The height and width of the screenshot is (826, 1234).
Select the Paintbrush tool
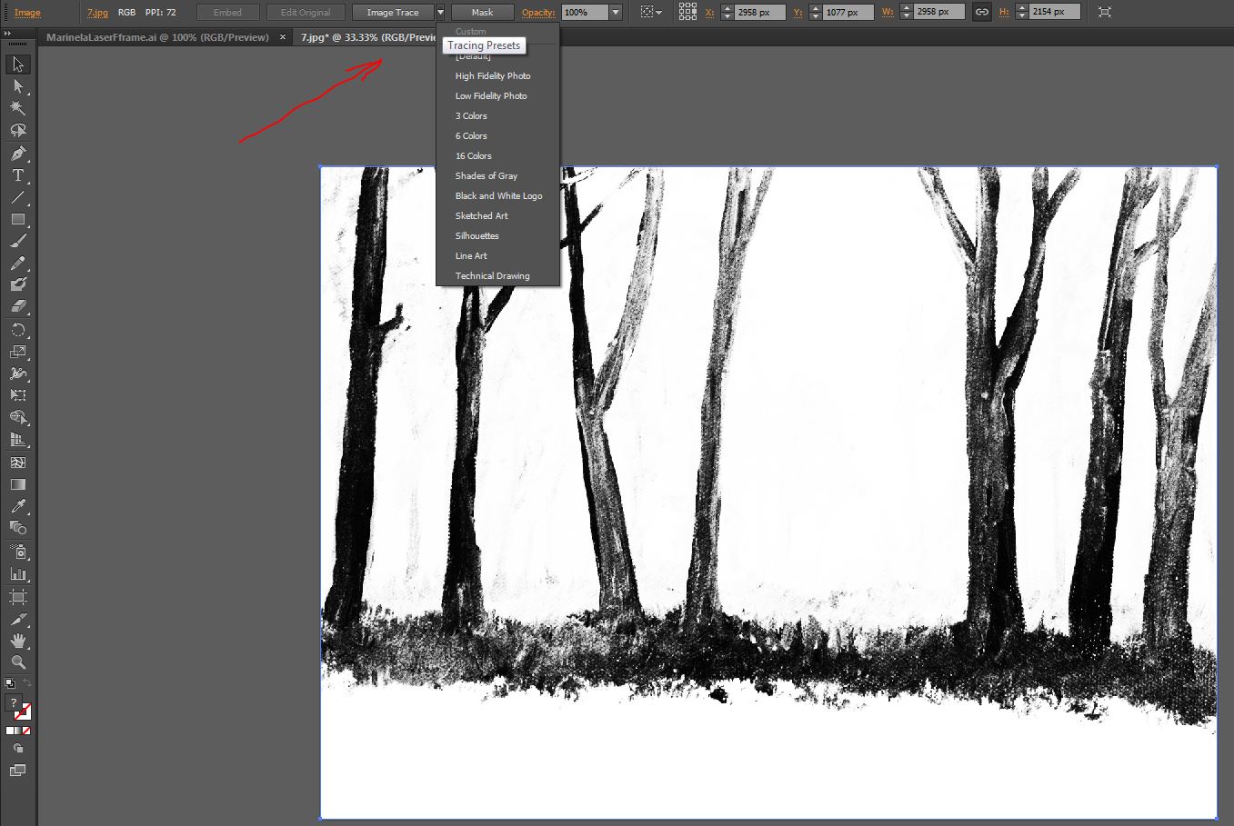18,241
